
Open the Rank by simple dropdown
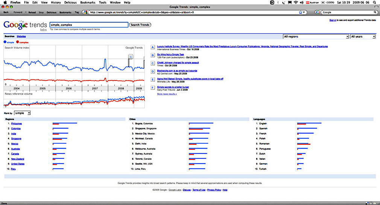[22, 113]
